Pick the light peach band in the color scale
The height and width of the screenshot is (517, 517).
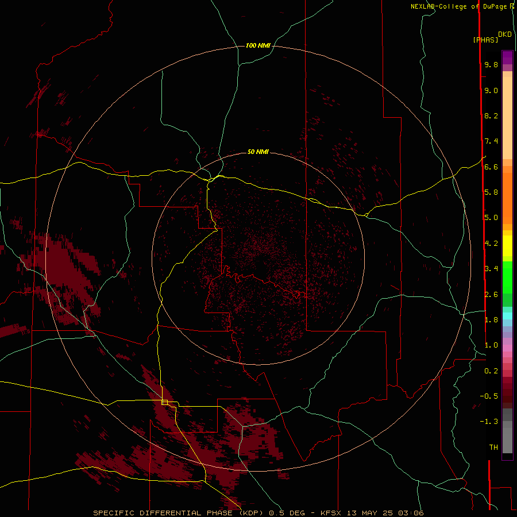[x=507, y=118]
